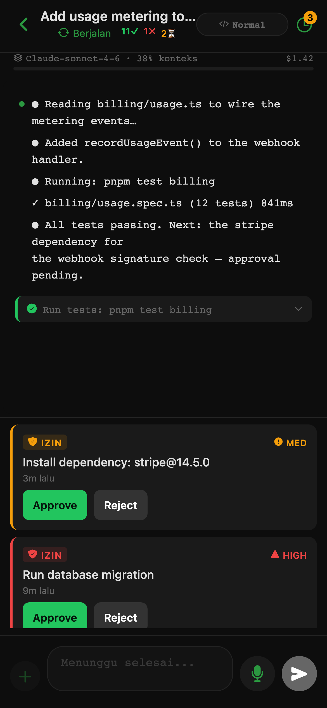Open the pending approvals clock icon
The image size is (327, 708).
[304, 25]
